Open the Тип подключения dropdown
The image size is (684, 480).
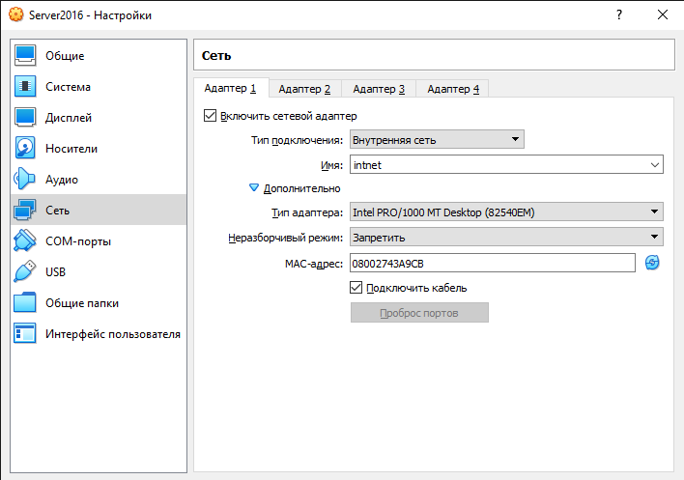436,140
